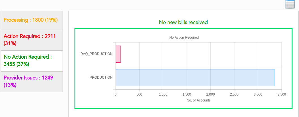Click the blue PRODUCTION bar
299x117 pixels.
(x=195, y=78)
